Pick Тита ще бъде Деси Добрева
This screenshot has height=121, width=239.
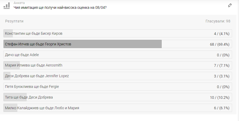coord(29,97)
